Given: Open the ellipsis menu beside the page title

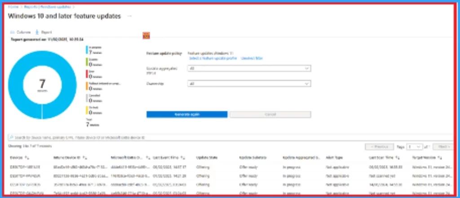Looking at the screenshot, I should pos(129,16).
